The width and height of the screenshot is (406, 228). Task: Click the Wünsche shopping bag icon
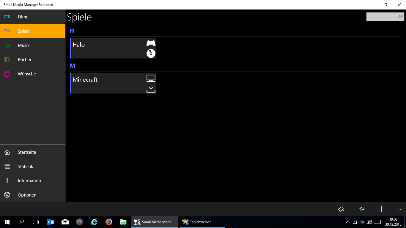point(7,74)
